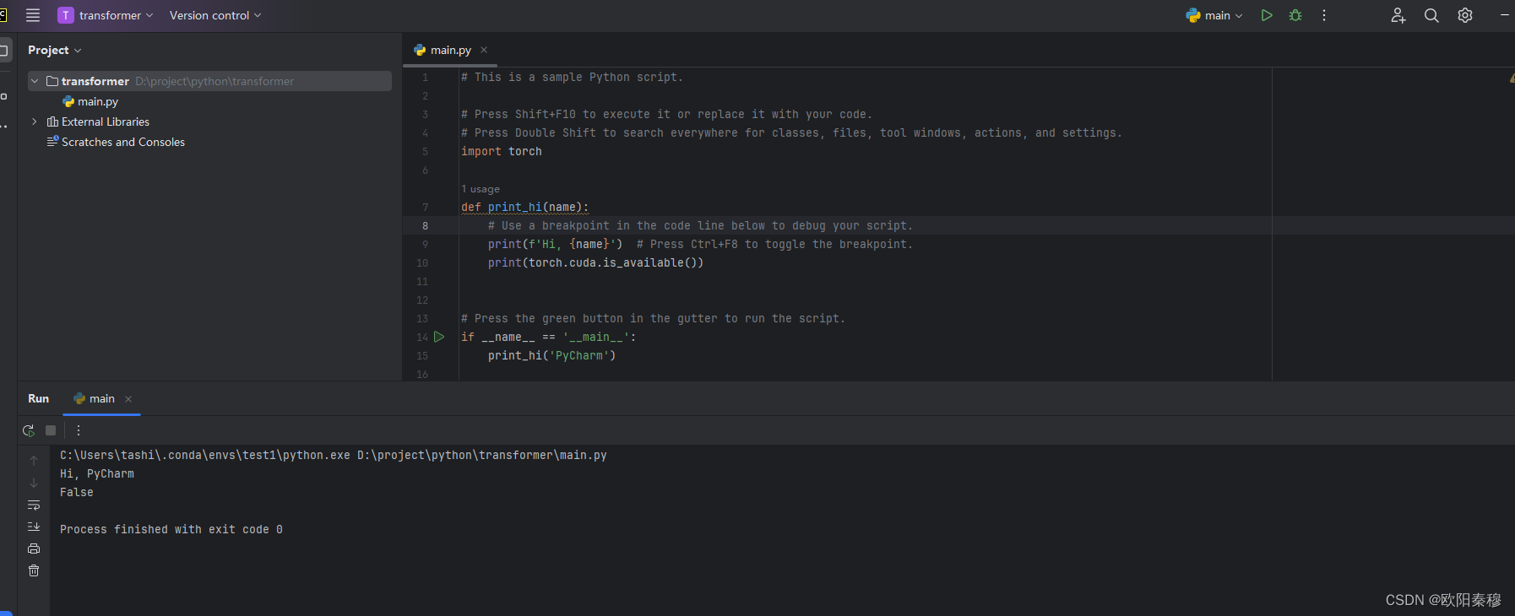This screenshot has width=1515, height=616.
Task: Open the main run configuration dropdown
Action: click(1214, 15)
